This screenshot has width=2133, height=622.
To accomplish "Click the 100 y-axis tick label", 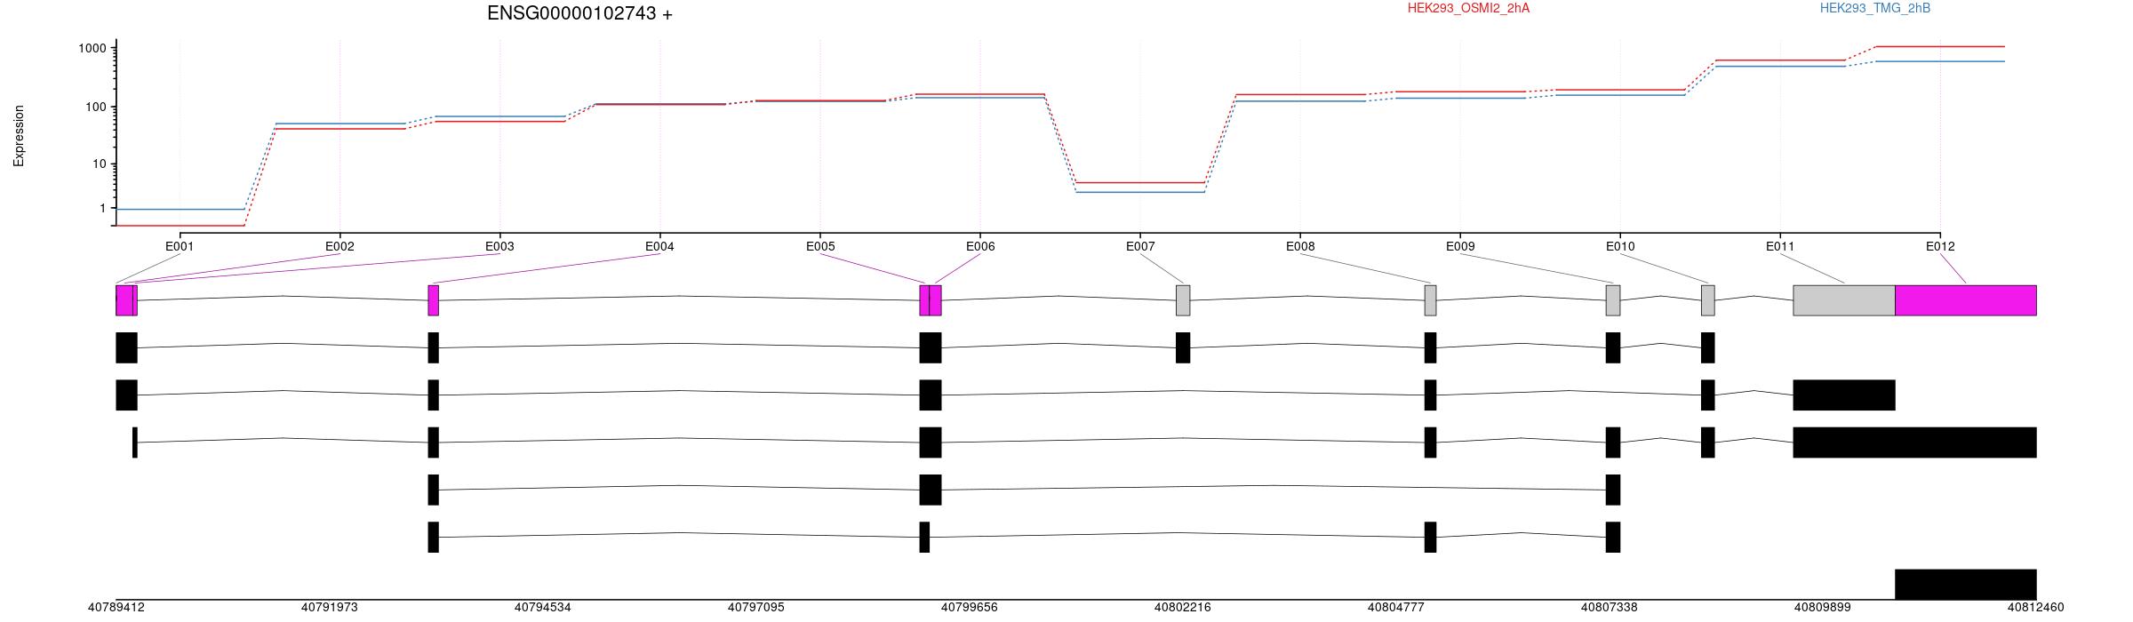I will pyautogui.click(x=96, y=107).
